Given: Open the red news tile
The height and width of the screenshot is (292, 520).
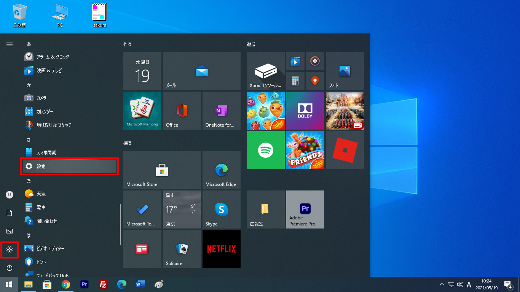Looking at the screenshot, I should (142, 249).
